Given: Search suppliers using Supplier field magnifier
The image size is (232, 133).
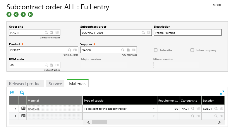Looking at the screenshot, I should (x=123, y=50).
